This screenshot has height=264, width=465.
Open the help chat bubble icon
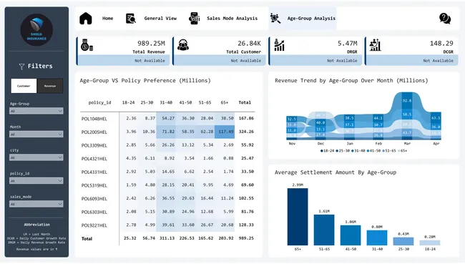click(x=445, y=19)
